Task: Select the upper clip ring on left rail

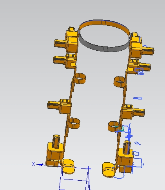Action: (x=80, y=78)
